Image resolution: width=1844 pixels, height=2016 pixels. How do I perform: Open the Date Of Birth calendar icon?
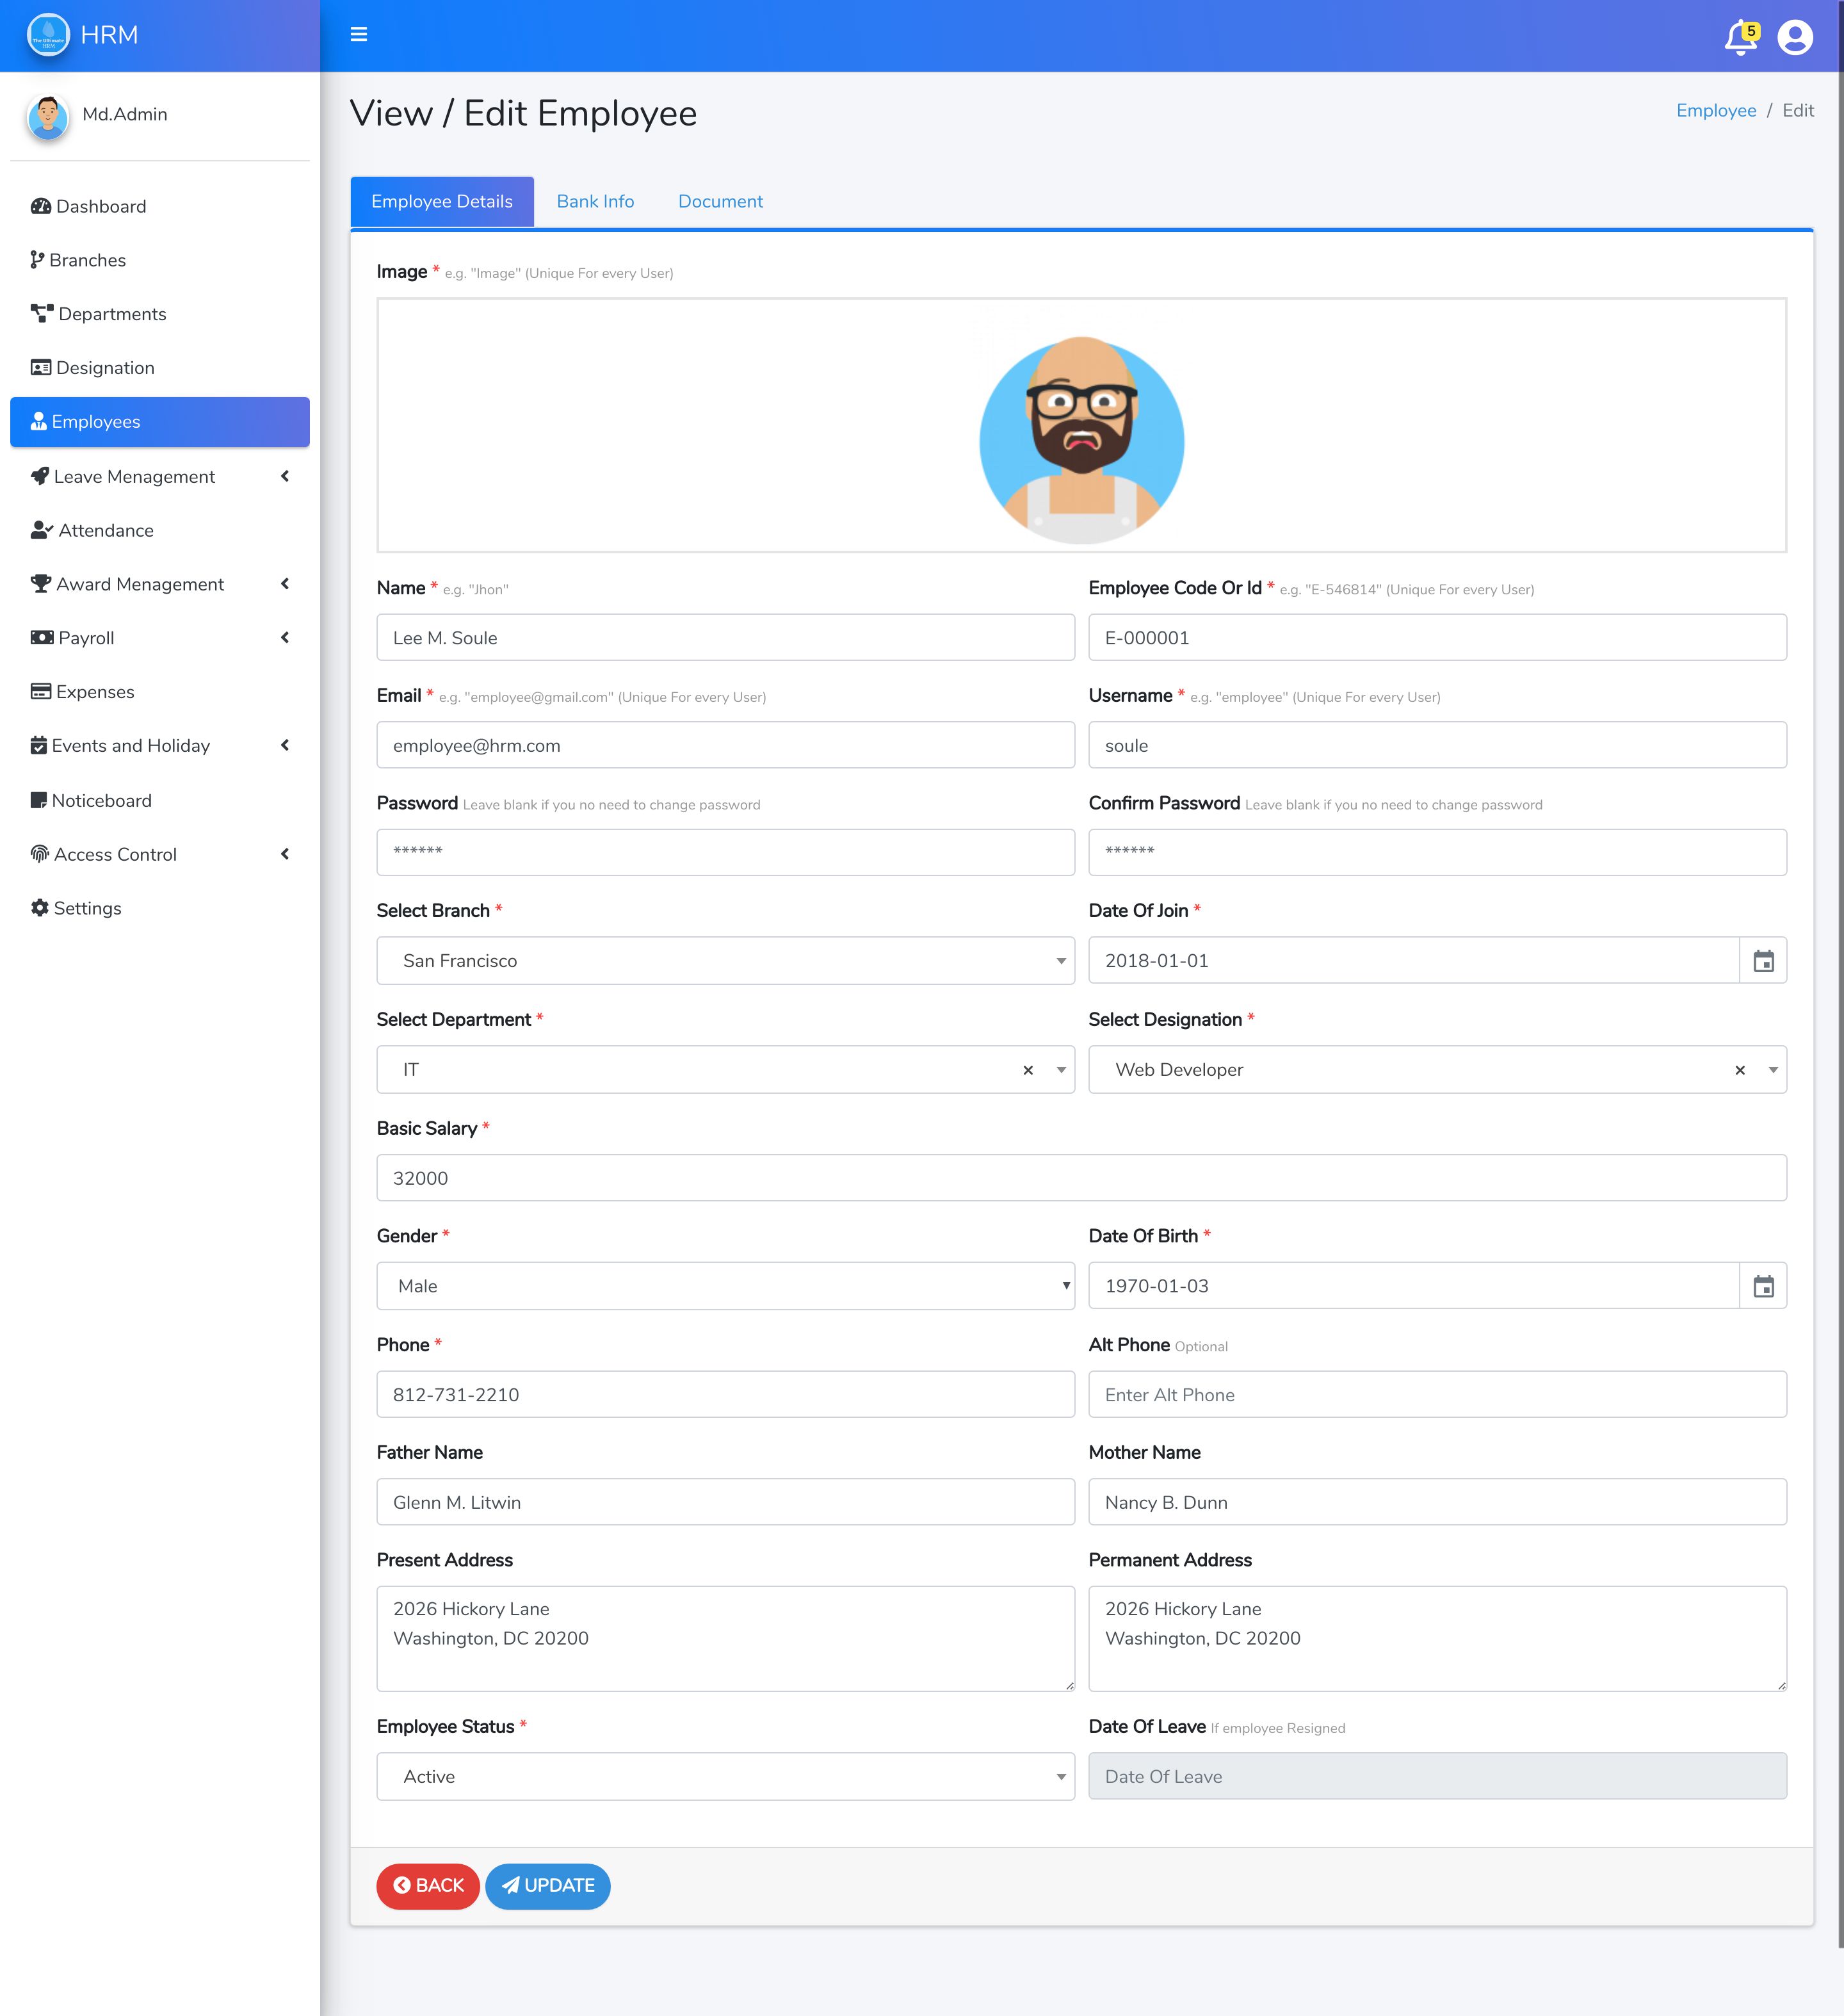click(x=1763, y=1286)
